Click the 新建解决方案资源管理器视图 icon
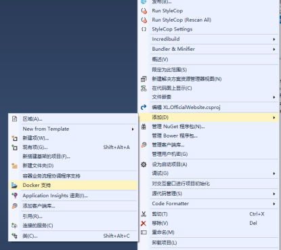This screenshot has height=250, width=281. coord(144,79)
